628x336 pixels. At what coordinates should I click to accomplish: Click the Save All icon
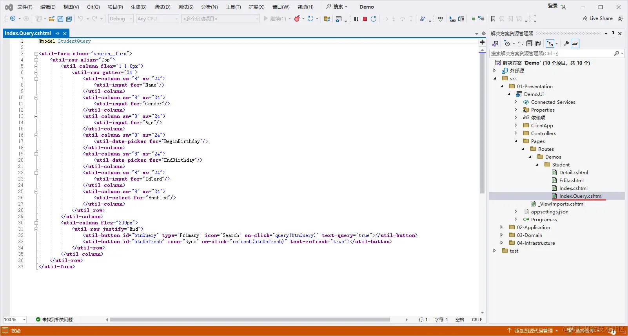(69, 18)
